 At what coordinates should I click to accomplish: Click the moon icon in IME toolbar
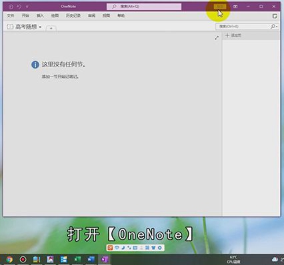pyautogui.click(x=123, y=248)
